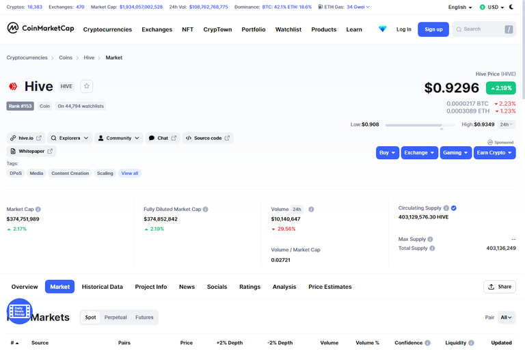Image resolution: width=525 pixels, height=351 pixels.
Task: Select Perpetual markets toggle
Action: pos(116,318)
